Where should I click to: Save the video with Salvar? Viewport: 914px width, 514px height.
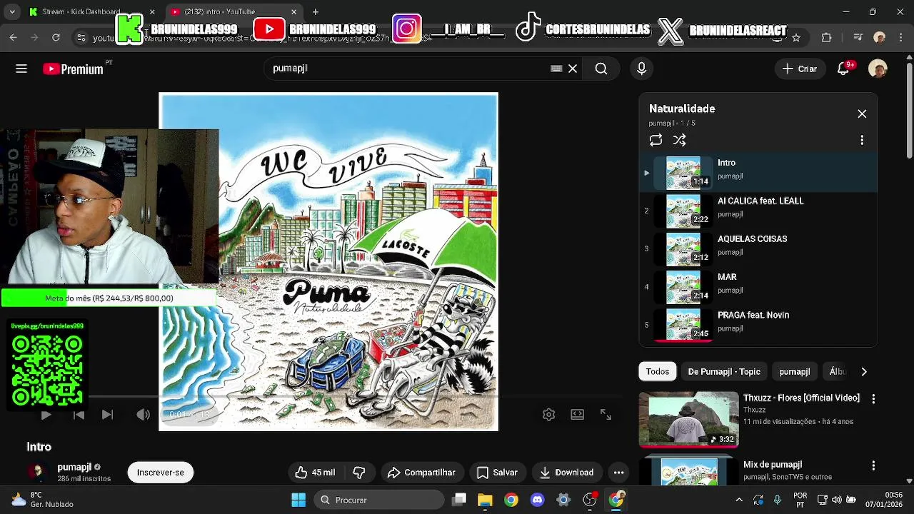click(497, 473)
